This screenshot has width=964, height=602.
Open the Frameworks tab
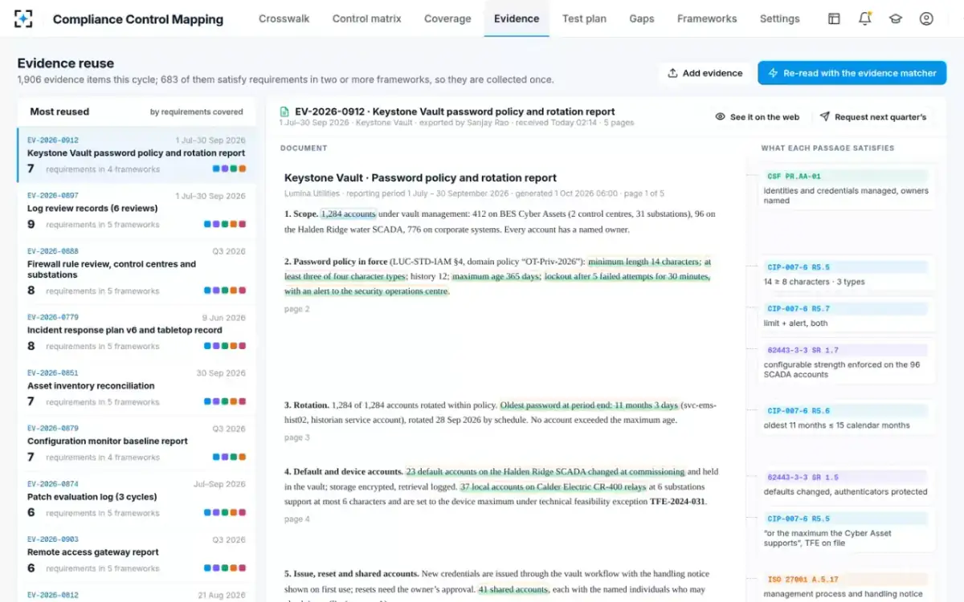pyautogui.click(x=707, y=18)
